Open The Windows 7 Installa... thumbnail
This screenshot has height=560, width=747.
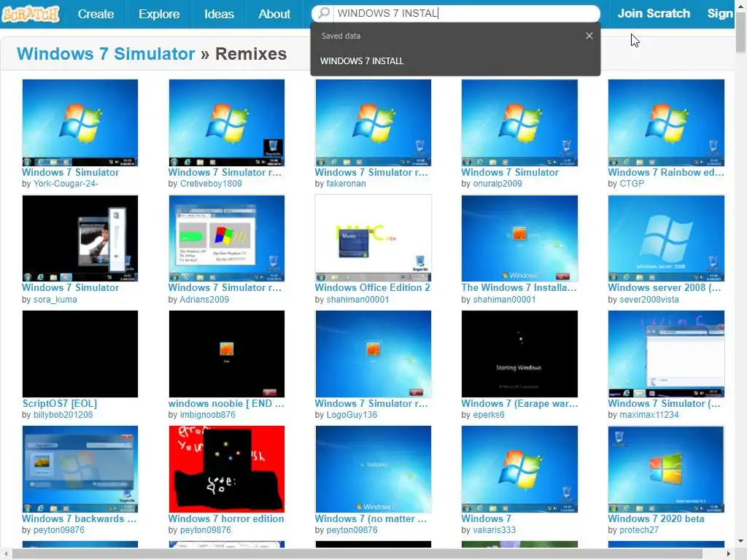(x=519, y=238)
